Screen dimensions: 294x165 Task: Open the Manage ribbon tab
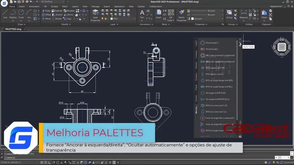pos(96,6)
